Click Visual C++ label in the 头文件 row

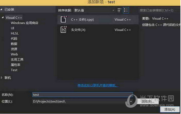tap(123, 30)
